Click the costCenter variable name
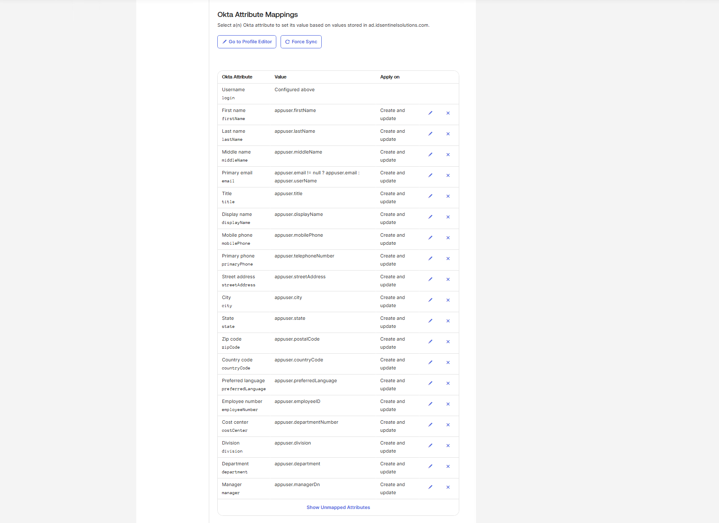 point(234,431)
